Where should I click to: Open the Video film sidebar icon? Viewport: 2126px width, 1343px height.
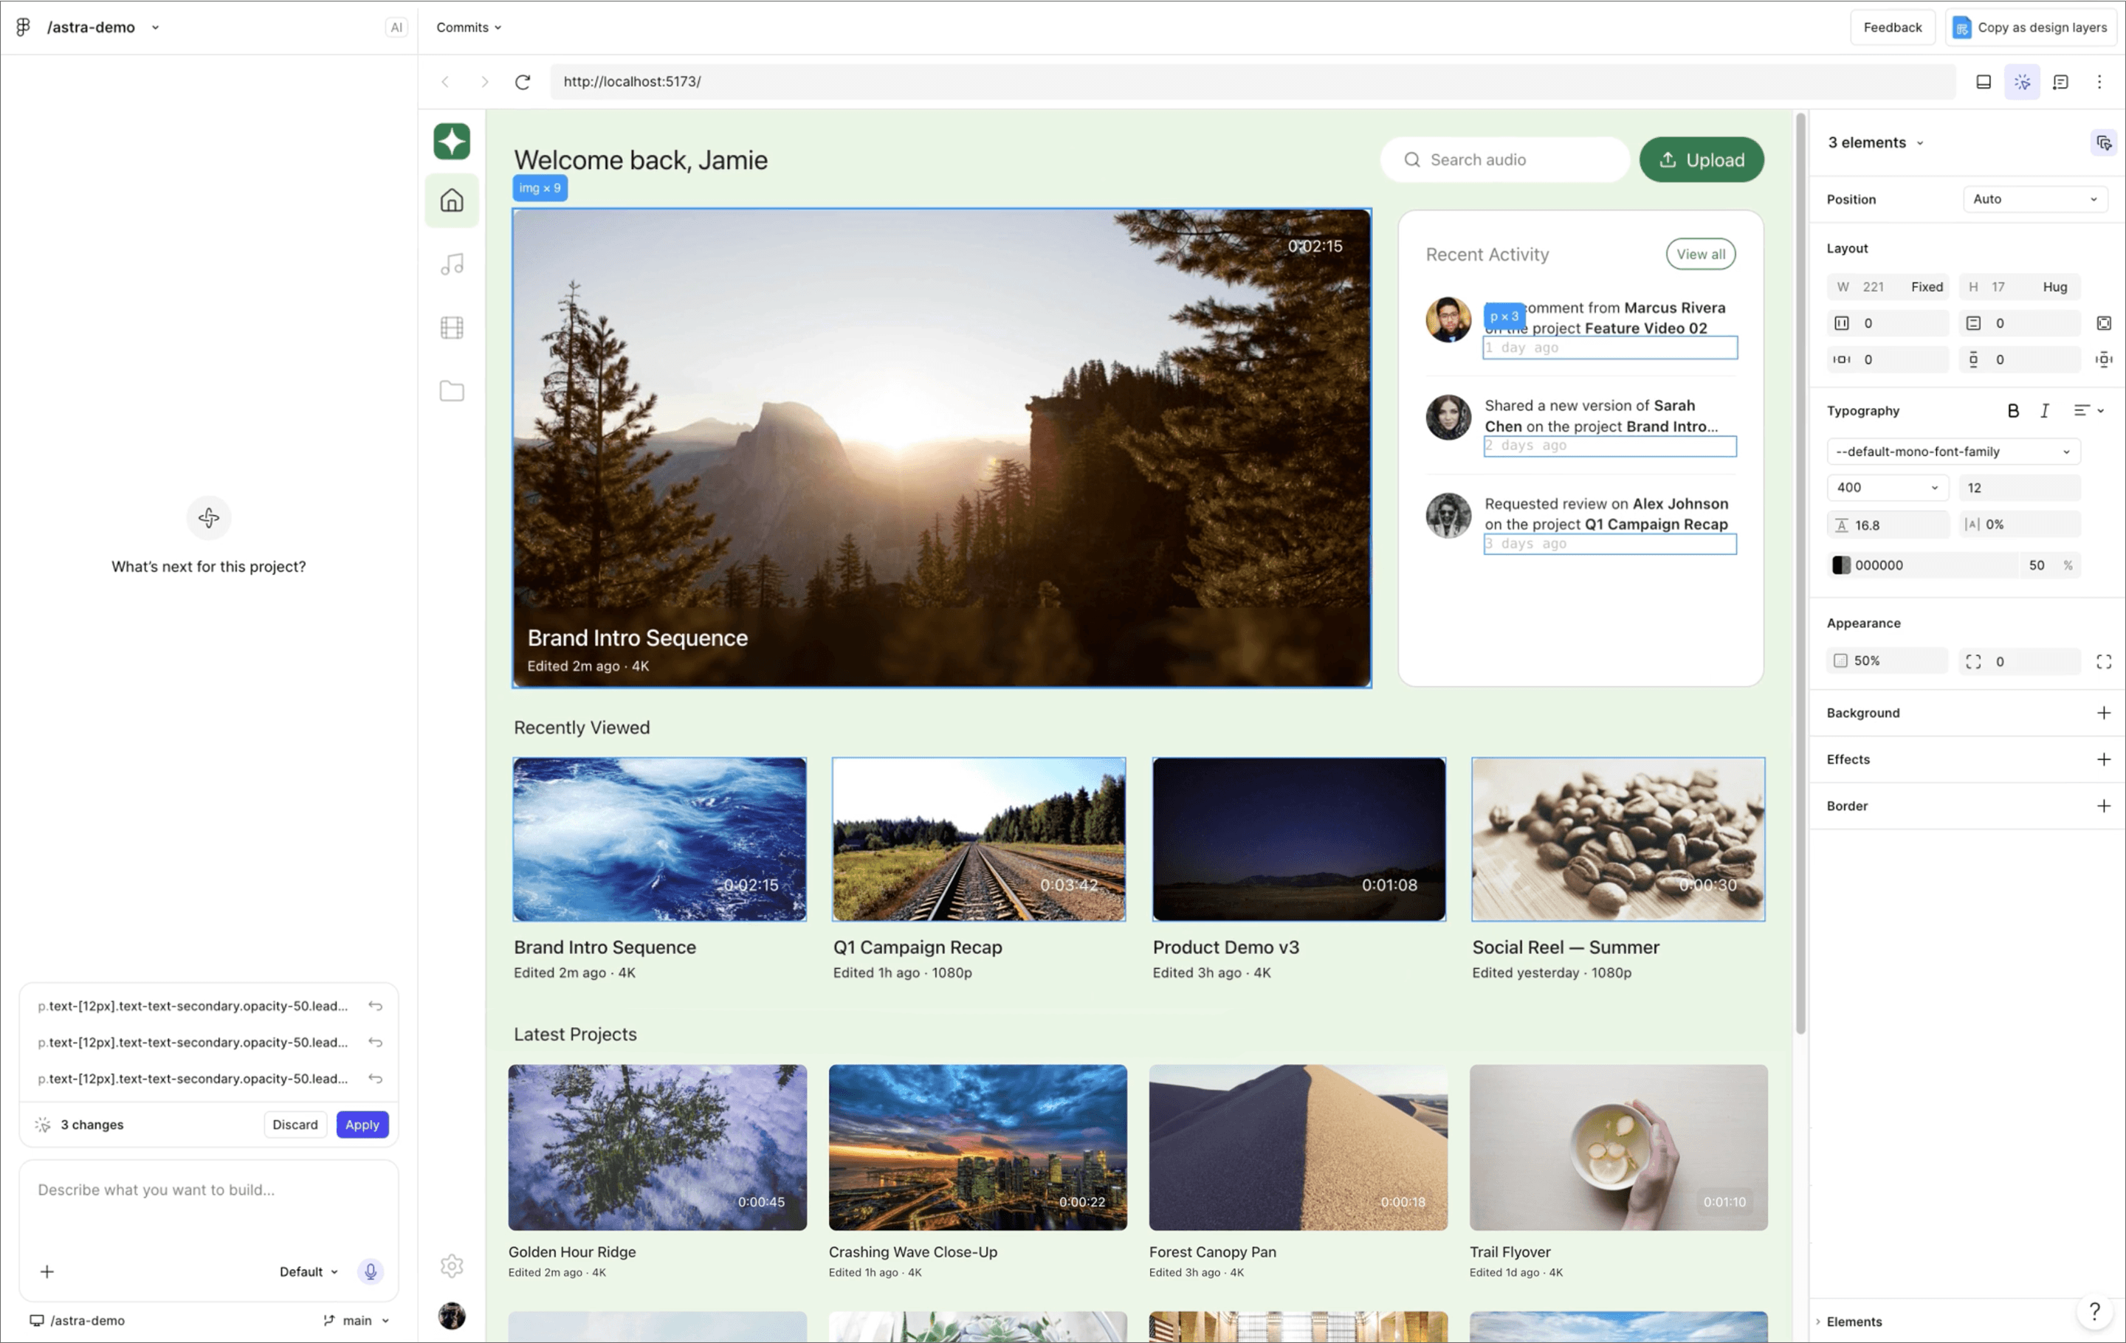[x=452, y=328]
